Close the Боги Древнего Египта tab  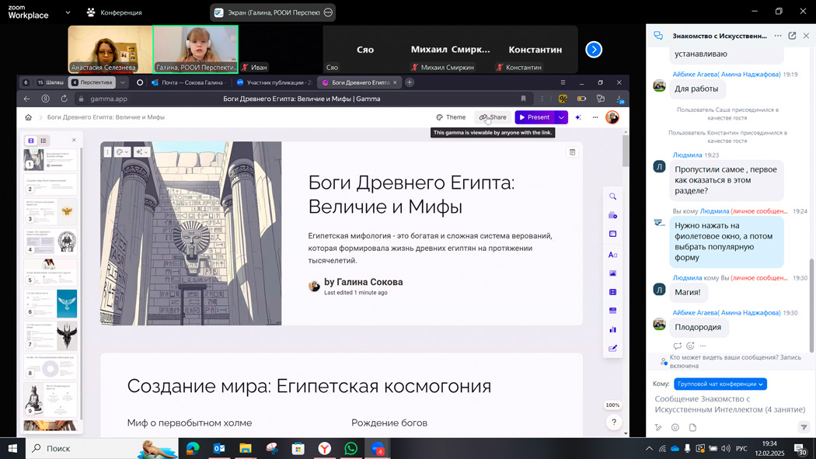coord(395,82)
